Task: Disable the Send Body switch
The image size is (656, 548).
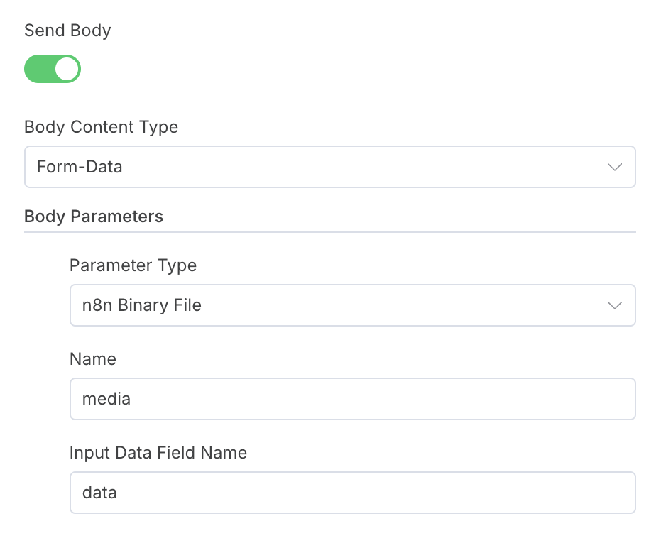Action: (53, 69)
